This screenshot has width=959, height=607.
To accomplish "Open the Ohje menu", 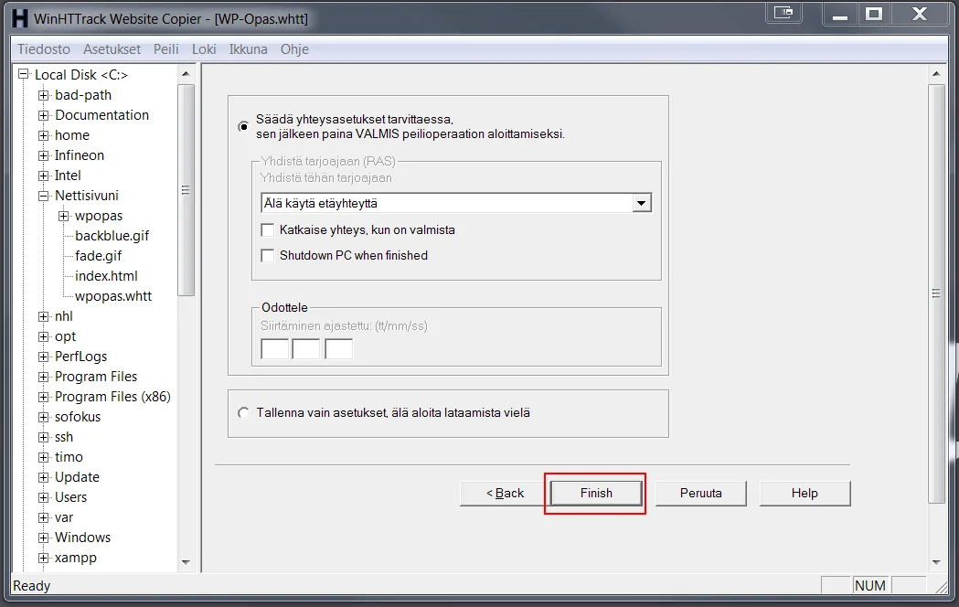I will pos(294,48).
